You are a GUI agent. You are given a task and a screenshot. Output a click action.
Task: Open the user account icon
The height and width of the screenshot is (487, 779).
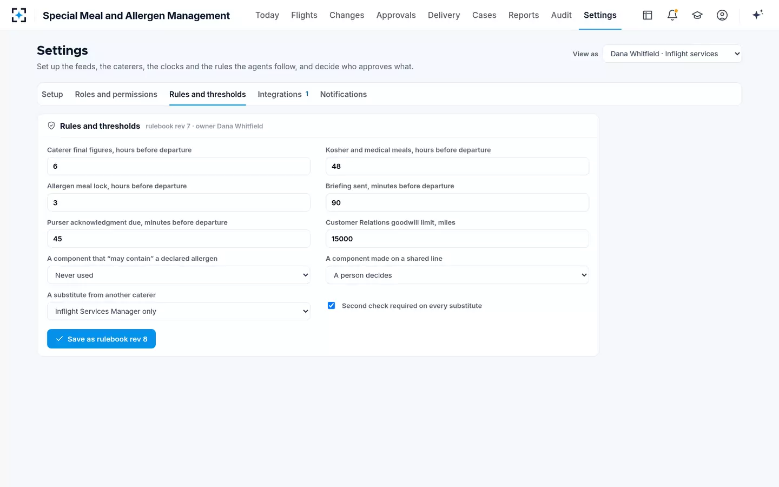coord(722,15)
